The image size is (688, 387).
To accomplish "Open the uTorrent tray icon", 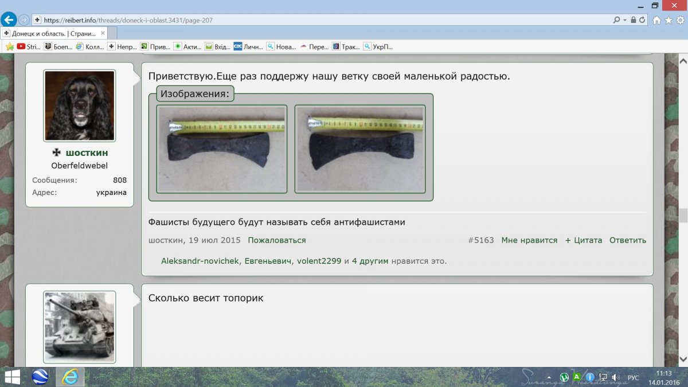I will tap(564, 377).
